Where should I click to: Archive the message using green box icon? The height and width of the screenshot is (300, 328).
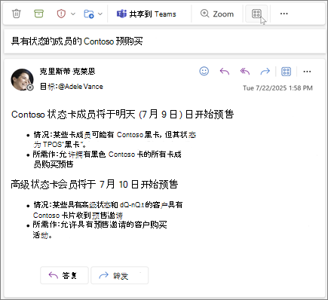point(38,14)
